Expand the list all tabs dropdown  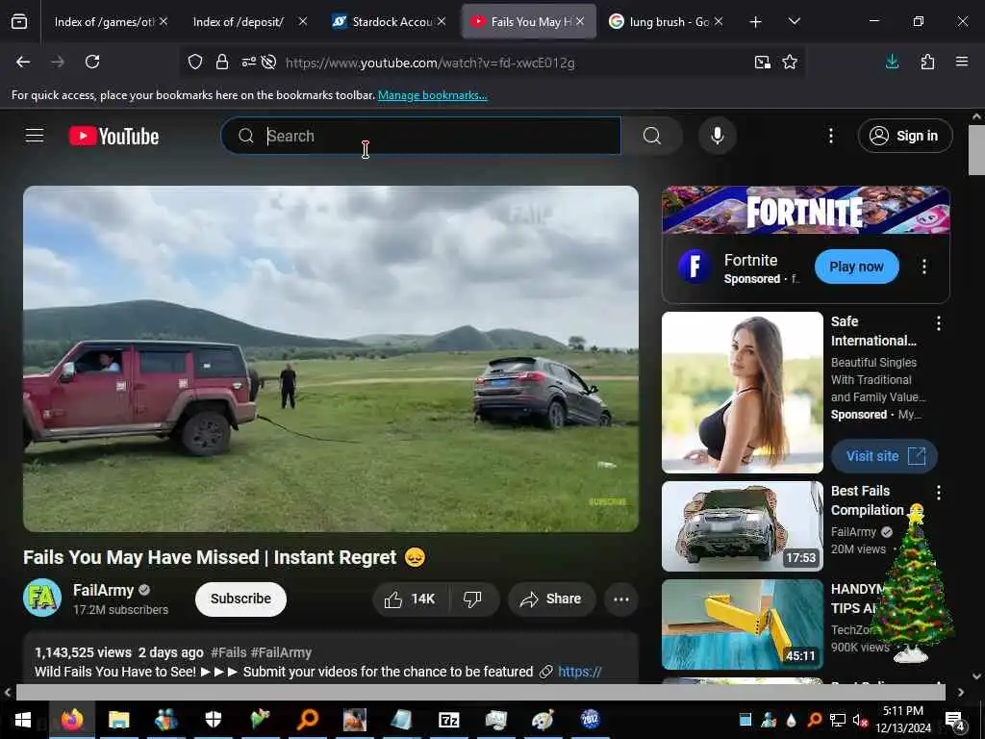click(794, 22)
